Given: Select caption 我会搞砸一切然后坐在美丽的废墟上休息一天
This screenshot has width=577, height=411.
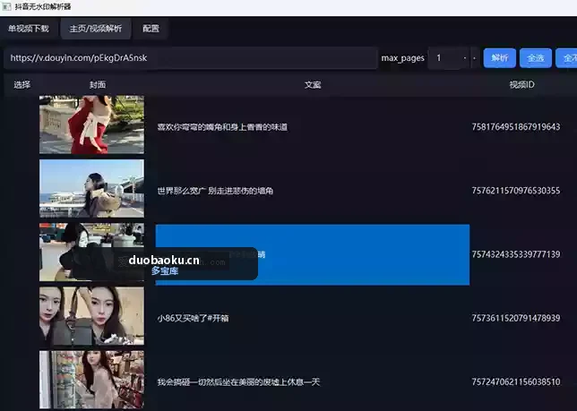Looking at the screenshot, I should [238, 382].
